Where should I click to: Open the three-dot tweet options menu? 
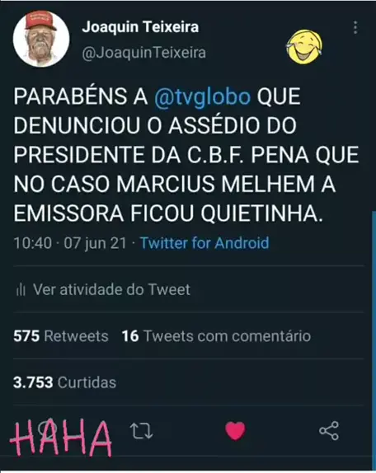pyautogui.click(x=355, y=27)
